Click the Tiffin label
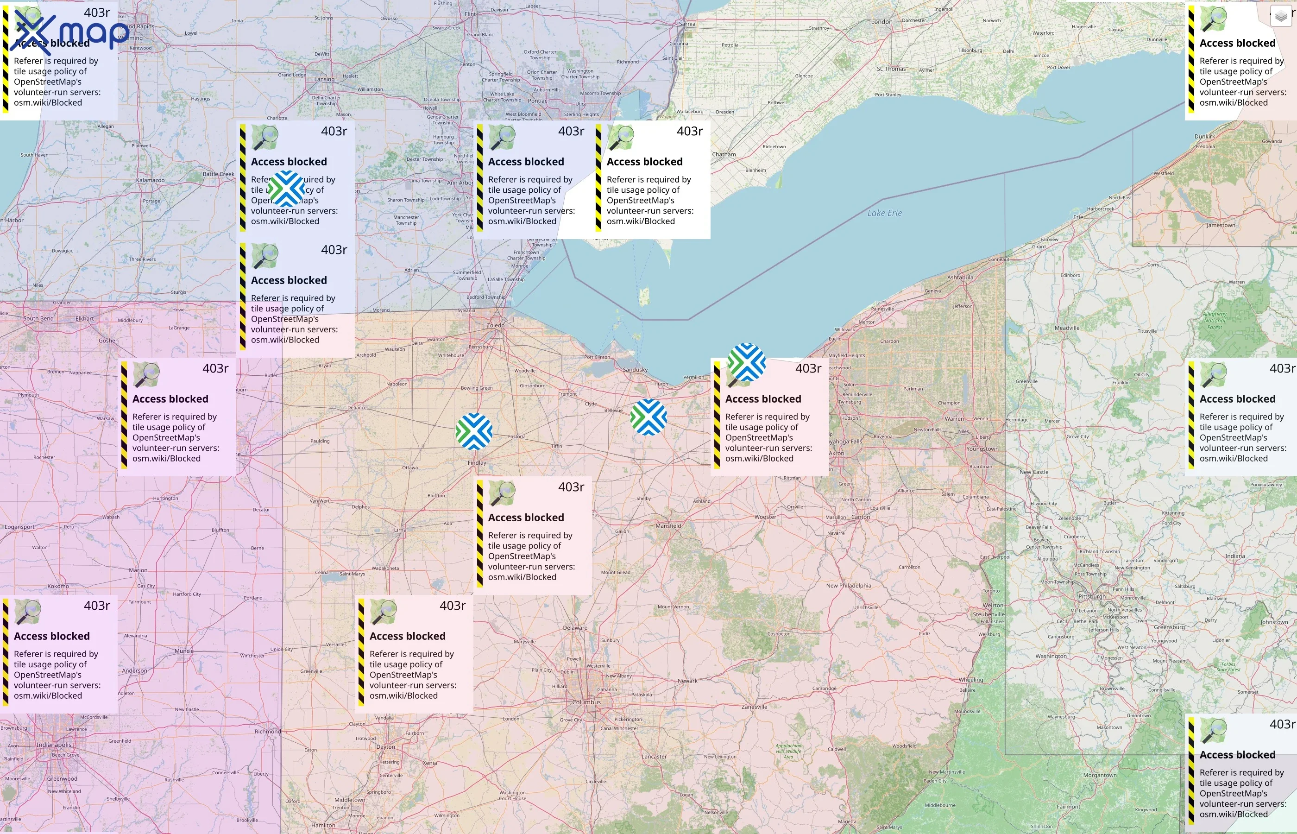 point(556,446)
